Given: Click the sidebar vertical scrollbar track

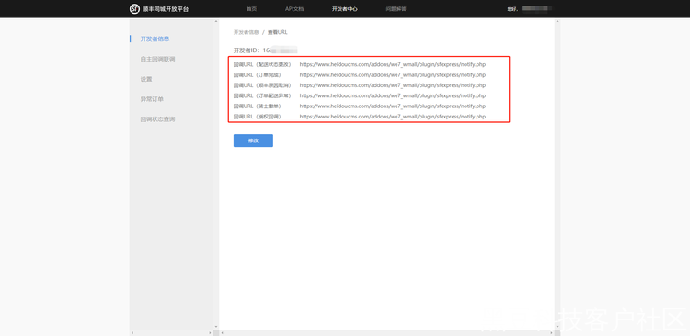Looking at the screenshot, I should [216, 175].
